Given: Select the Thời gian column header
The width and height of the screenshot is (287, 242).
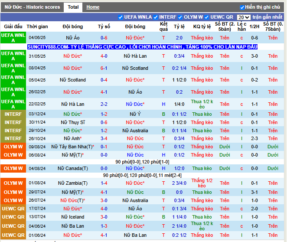Looking at the screenshot, I should coord(37,27).
